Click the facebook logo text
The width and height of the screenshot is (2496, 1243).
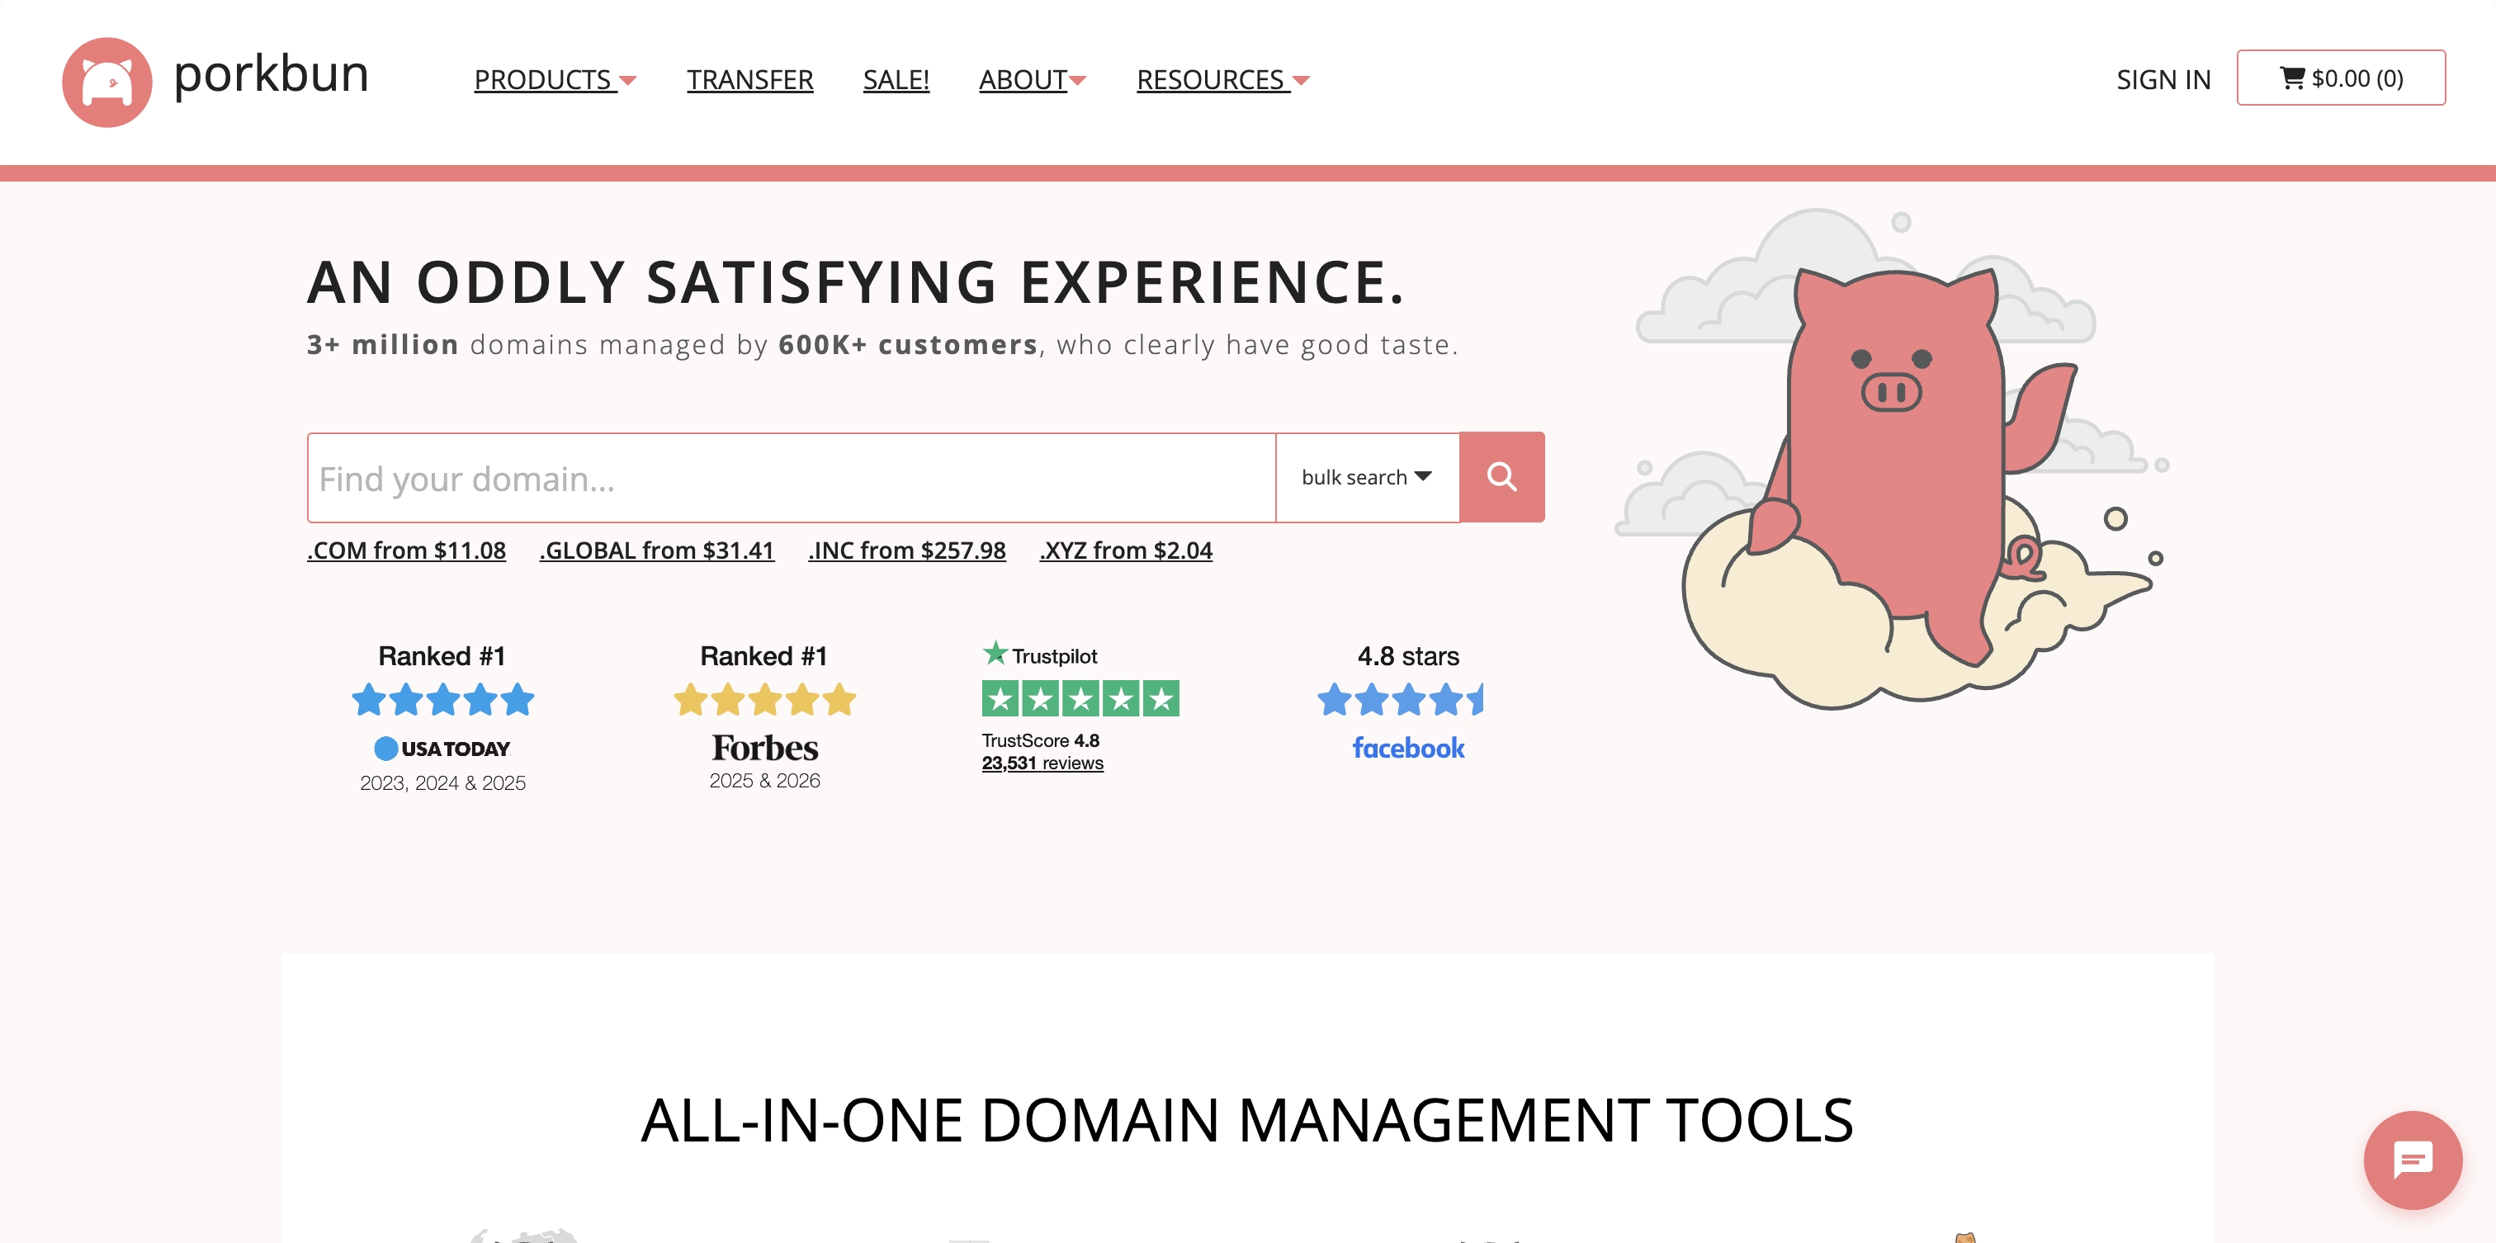point(1408,748)
